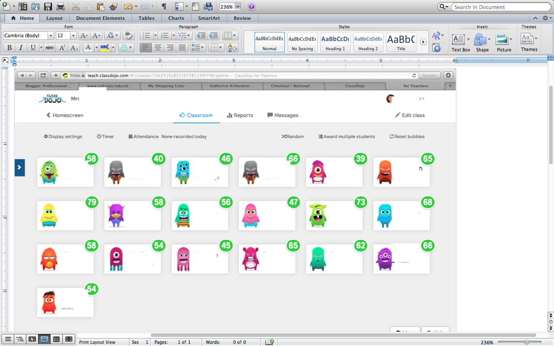This screenshot has height=346, width=554.
Task: Apply the Normal style
Action: click(x=270, y=42)
